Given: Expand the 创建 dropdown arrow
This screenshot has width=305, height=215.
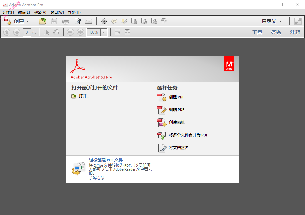Looking at the screenshot, I should click(x=27, y=21).
